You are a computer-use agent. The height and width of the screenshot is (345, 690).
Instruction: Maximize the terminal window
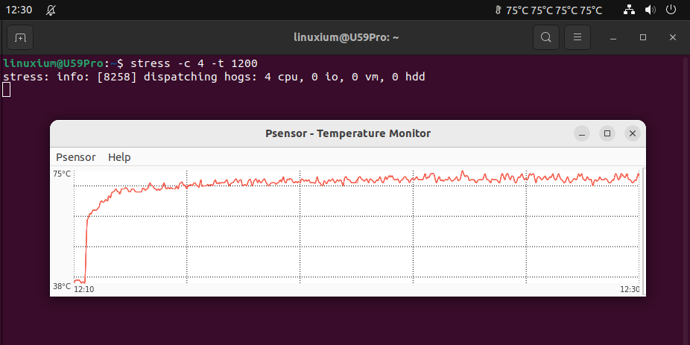(643, 37)
